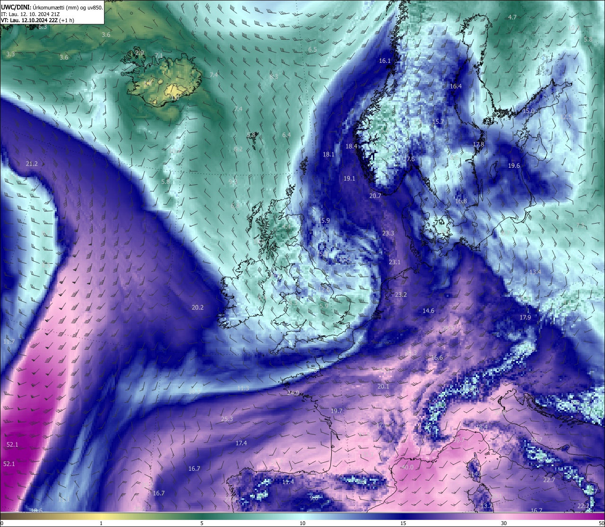Click the 14.6 value over Germany

428,311
